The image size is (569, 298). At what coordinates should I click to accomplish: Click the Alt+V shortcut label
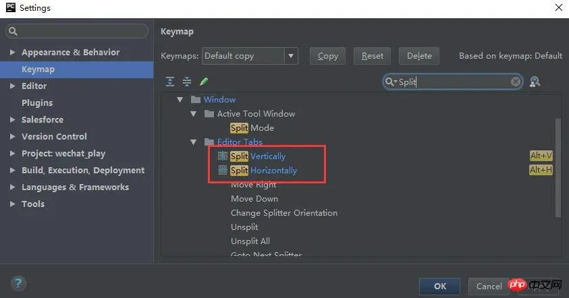pyautogui.click(x=541, y=156)
